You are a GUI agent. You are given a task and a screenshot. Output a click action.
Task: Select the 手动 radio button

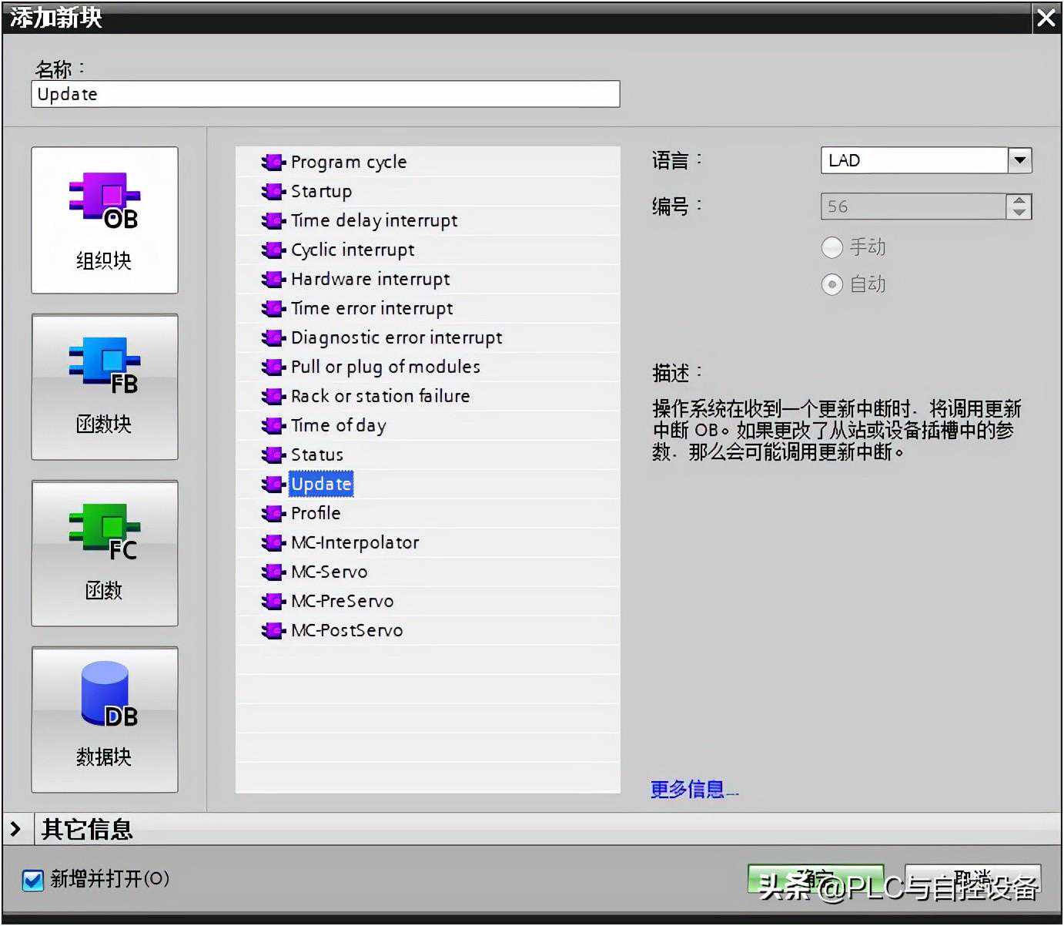[x=831, y=247]
